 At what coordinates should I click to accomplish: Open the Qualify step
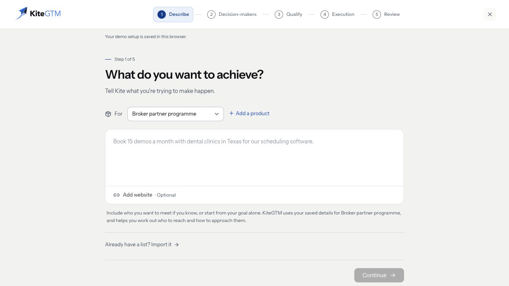289,14
